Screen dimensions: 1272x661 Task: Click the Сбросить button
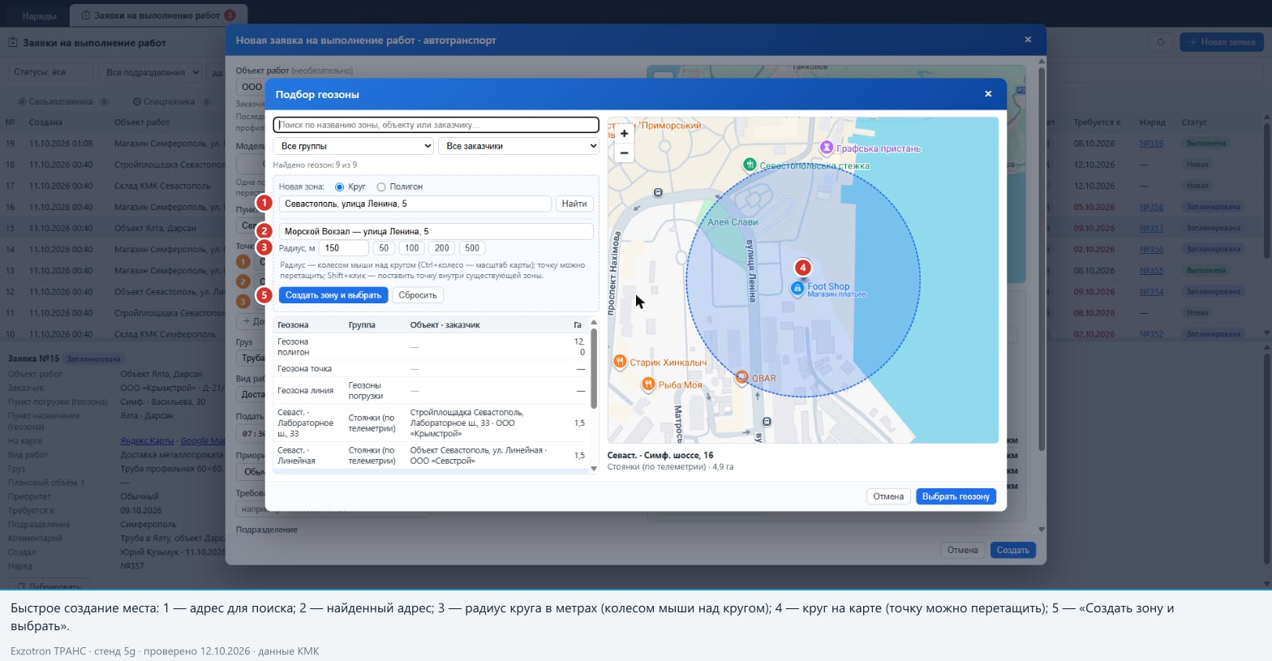click(x=418, y=295)
